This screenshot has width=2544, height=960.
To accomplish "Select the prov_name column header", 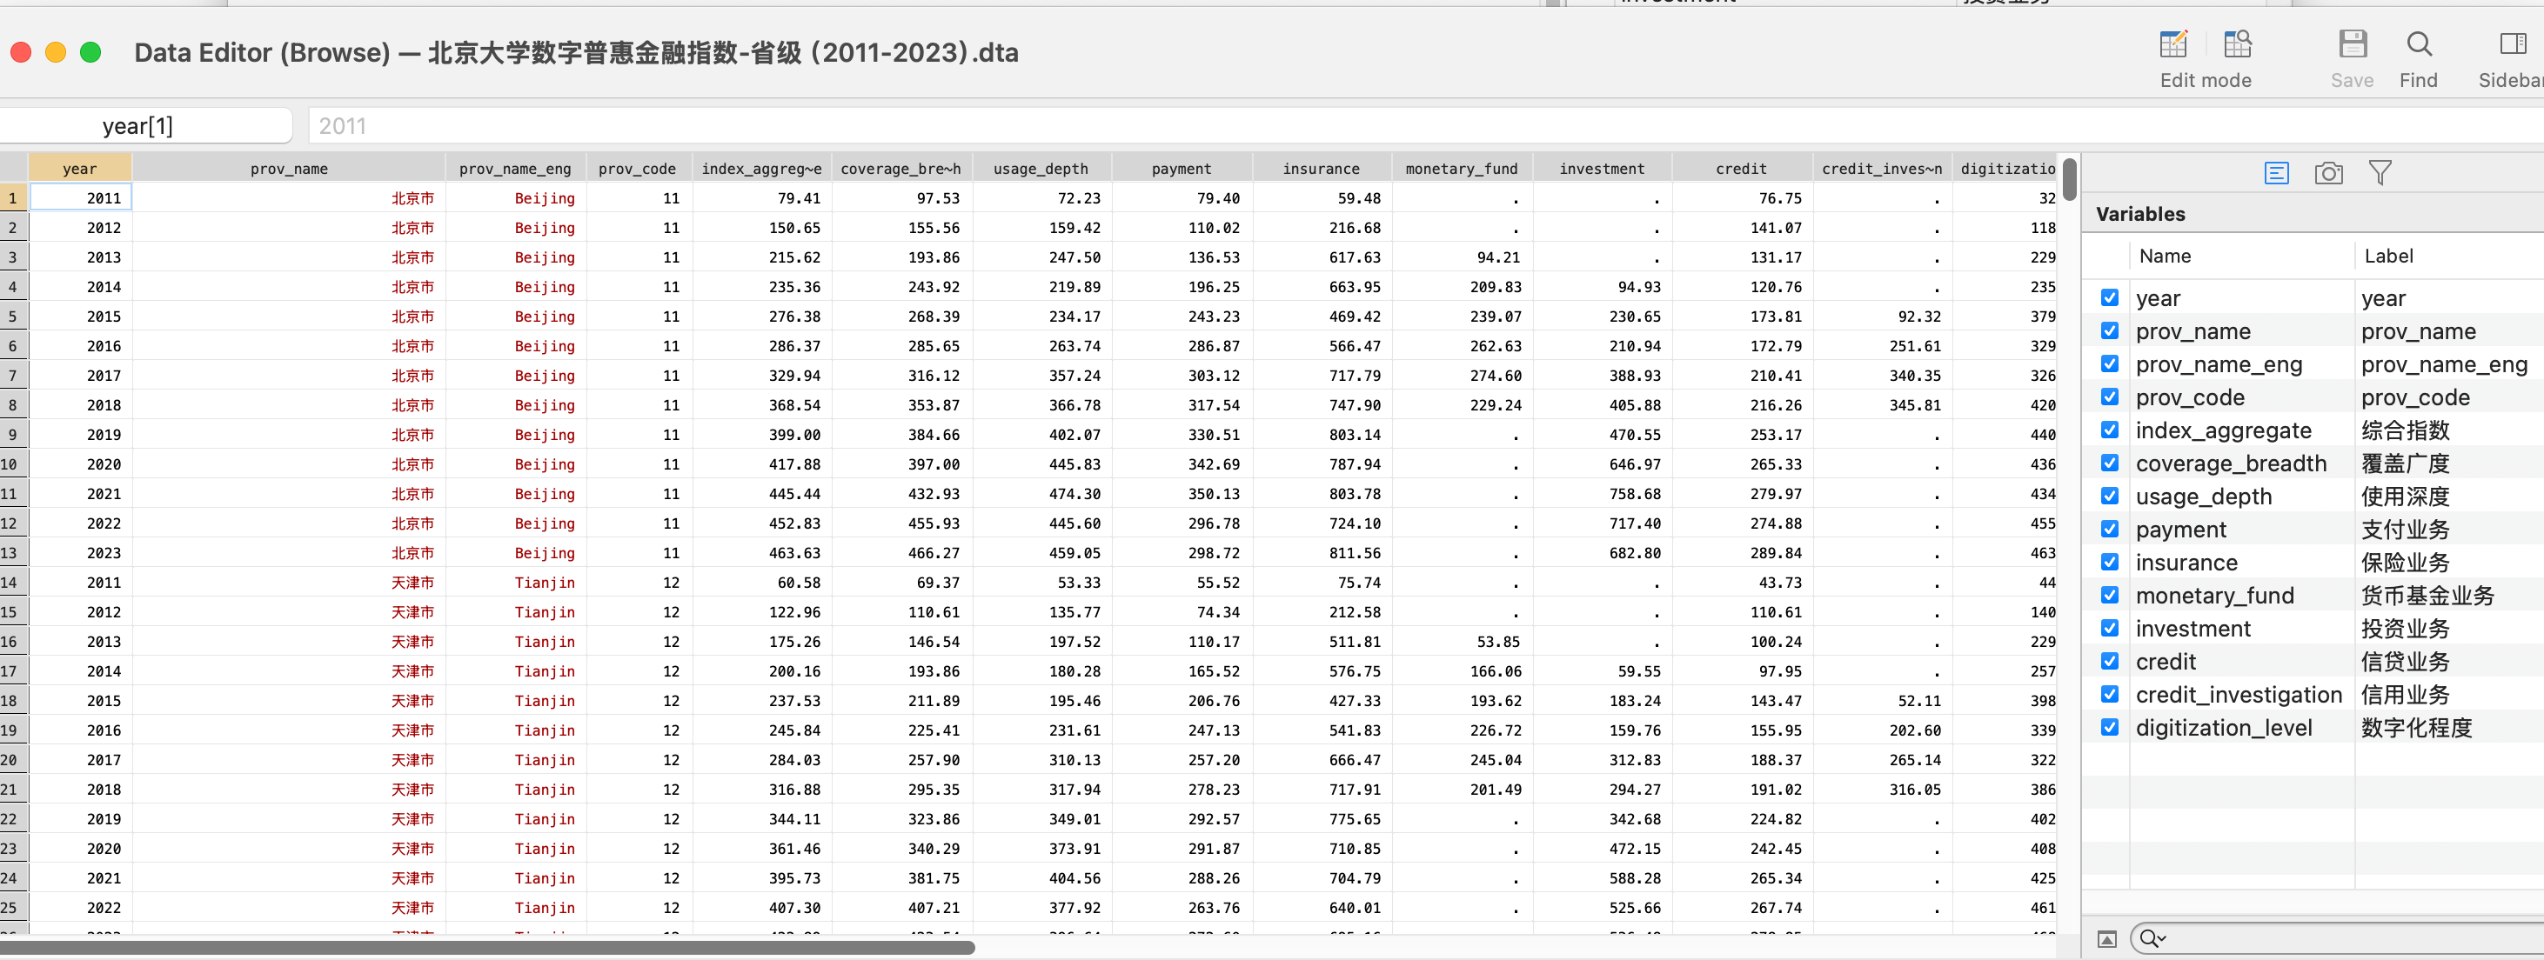I will [288, 169].
